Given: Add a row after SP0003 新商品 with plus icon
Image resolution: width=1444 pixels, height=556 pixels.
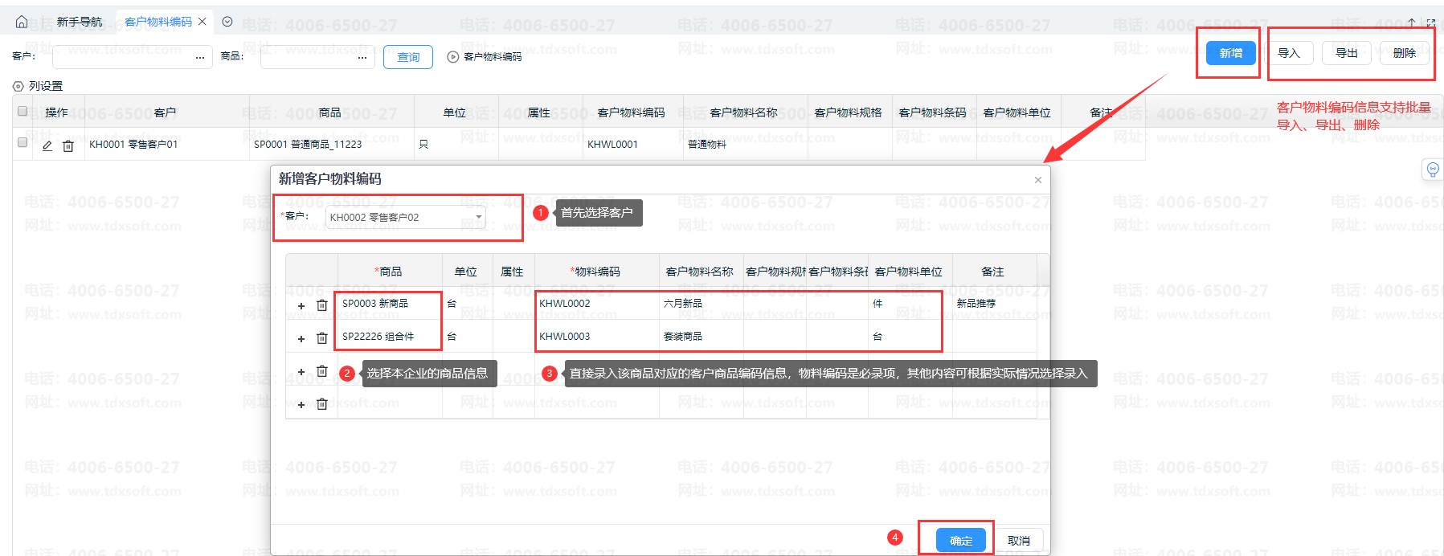Looking at the screenshot, I should click(301, 305).
